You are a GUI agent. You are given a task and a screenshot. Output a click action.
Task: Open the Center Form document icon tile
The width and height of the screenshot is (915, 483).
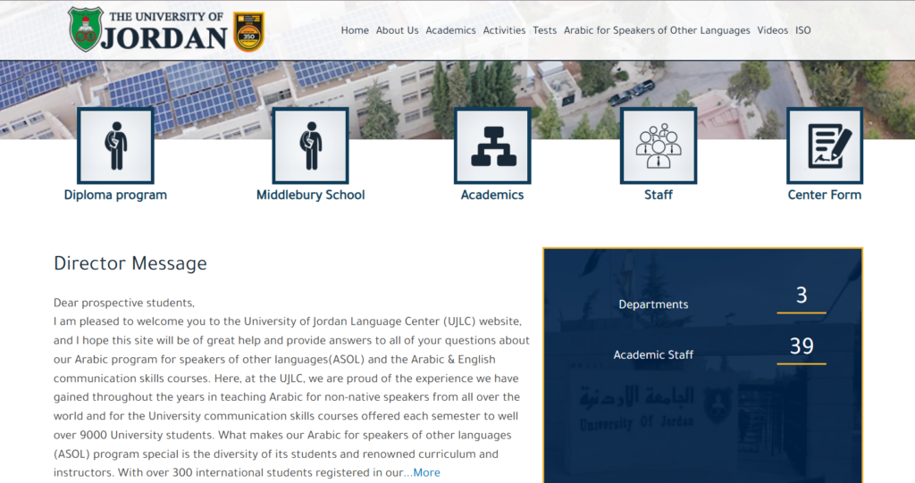[825, 146]
